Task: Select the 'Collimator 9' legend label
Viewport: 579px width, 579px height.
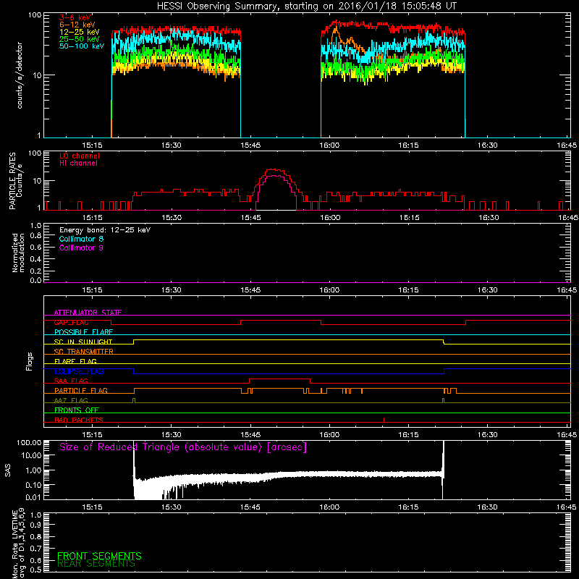Action: point(81,248)
